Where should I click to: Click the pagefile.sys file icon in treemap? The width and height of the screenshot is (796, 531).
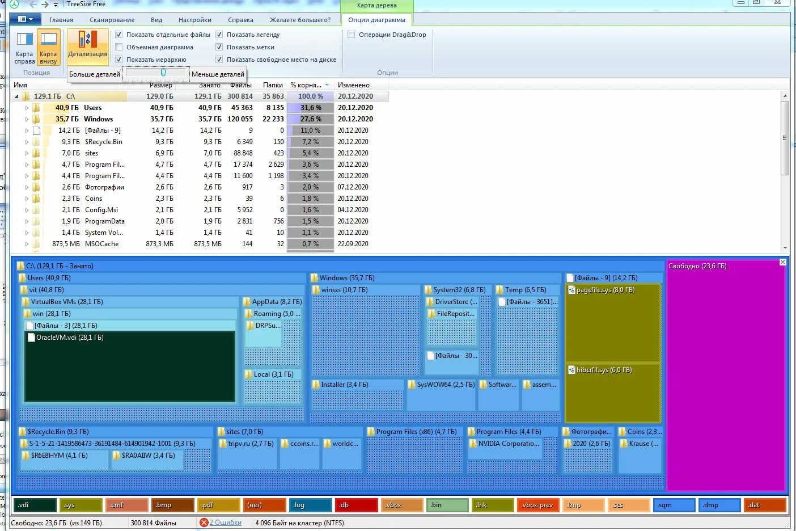571,290
